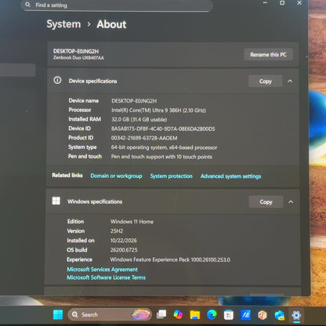Collapse the Device specifications section
326x326 pixels.
click(x=290, y=81)
